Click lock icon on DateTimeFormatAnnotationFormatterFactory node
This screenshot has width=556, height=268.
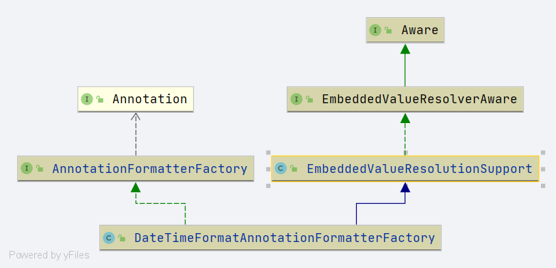click(122, 239)
